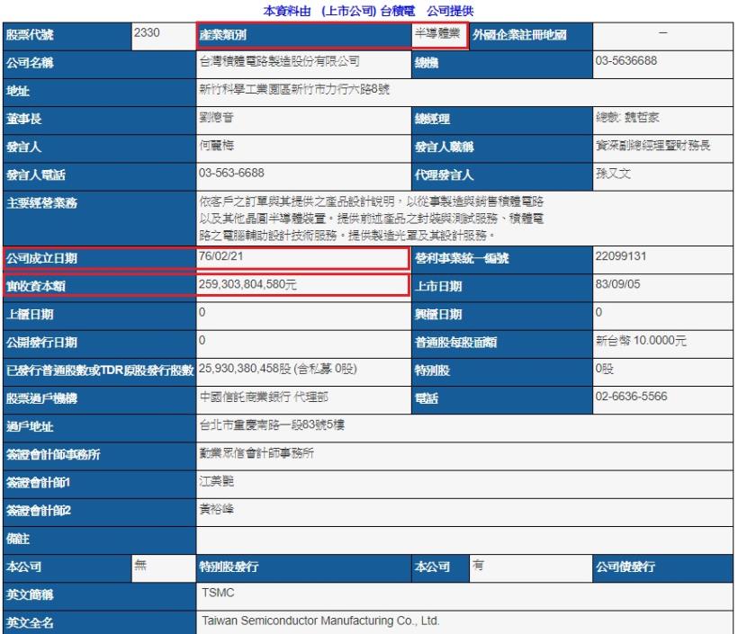Select company name 台灣積體電路製造股份有限公司

pyautogui.click(x=280, y=61)
